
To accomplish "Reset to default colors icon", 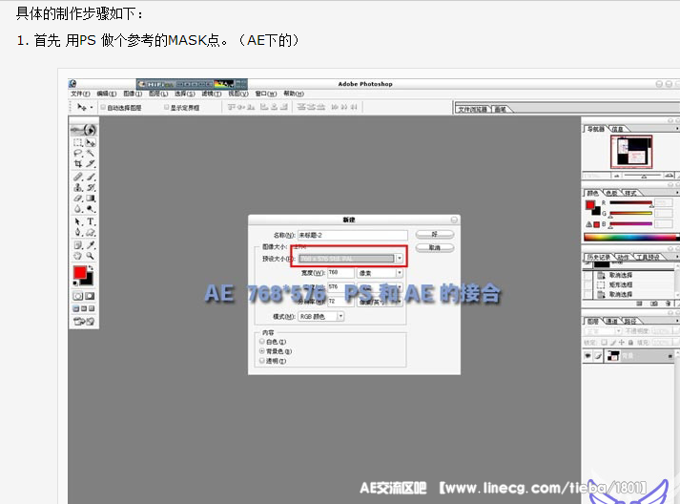I will (75, 283).
